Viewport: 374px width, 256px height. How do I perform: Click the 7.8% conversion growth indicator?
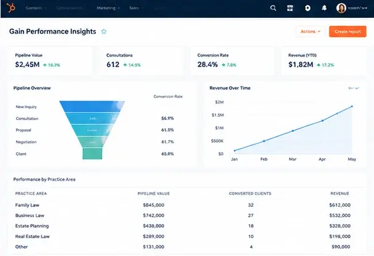[229, 65]
